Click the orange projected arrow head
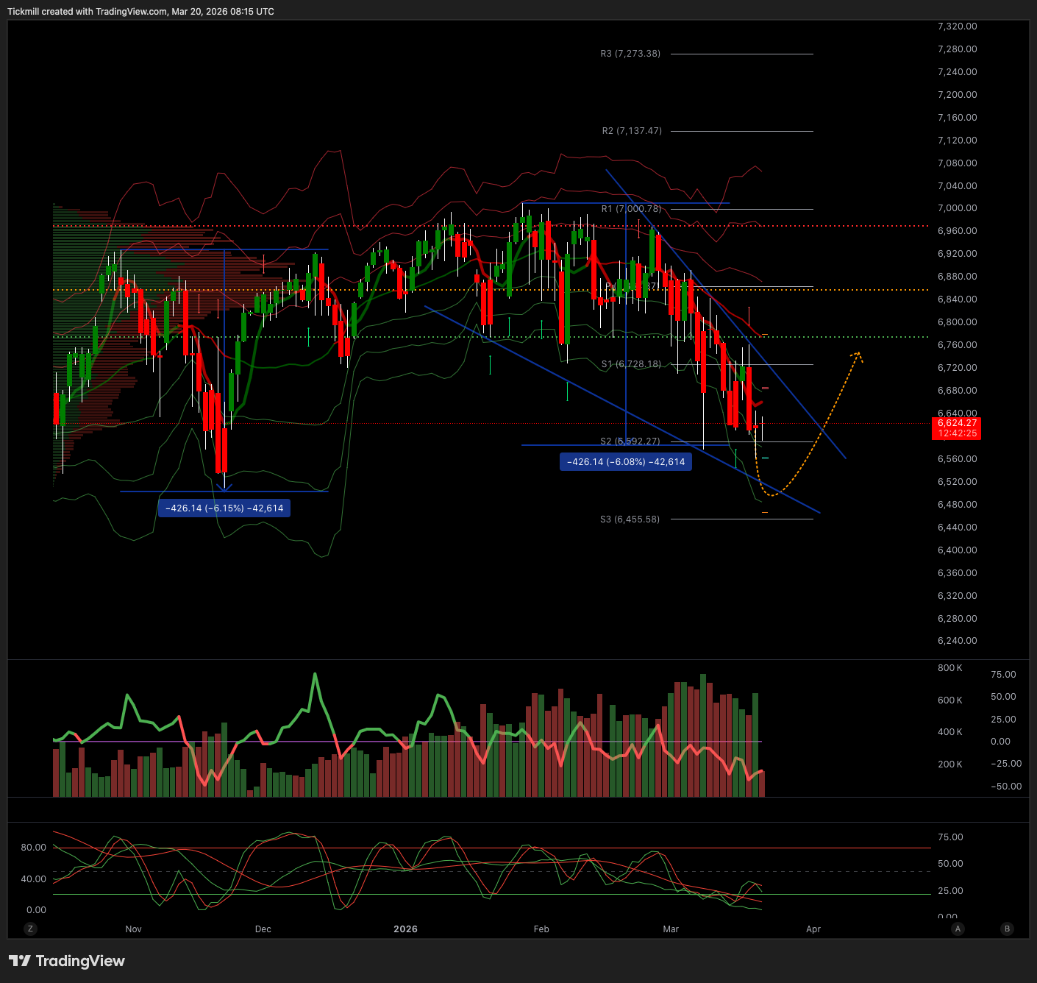 pos(858,355)
